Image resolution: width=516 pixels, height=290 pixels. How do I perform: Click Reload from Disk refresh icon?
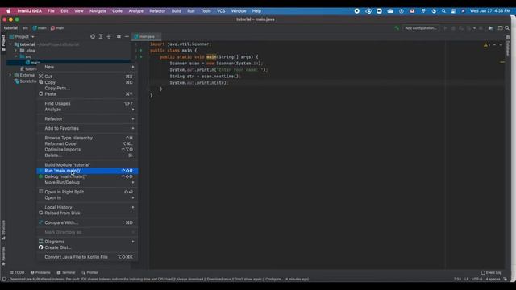[41, 213]
